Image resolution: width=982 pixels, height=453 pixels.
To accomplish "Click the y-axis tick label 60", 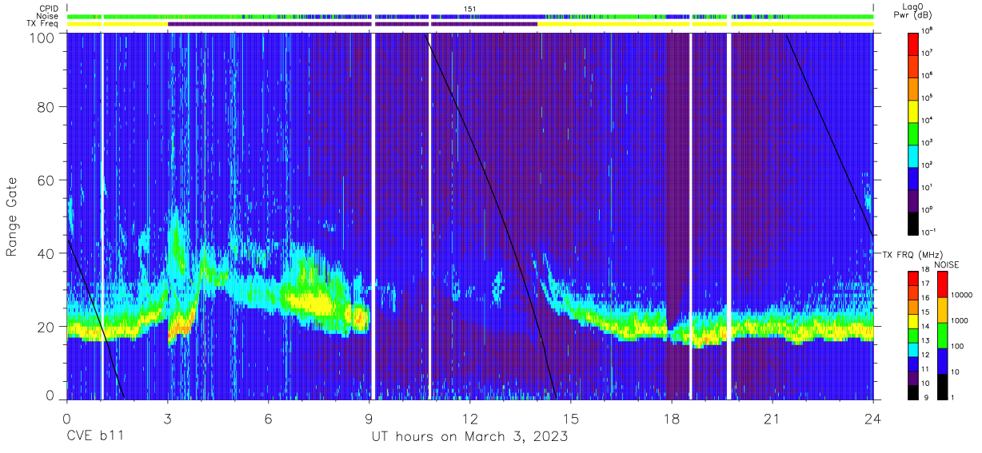I will (44, 181).
